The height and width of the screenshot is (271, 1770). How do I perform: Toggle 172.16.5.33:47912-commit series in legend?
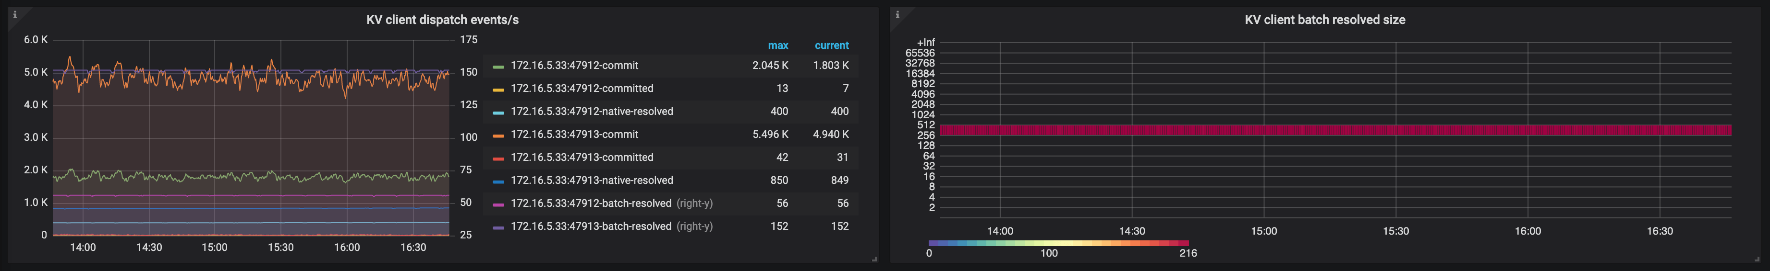574,66
